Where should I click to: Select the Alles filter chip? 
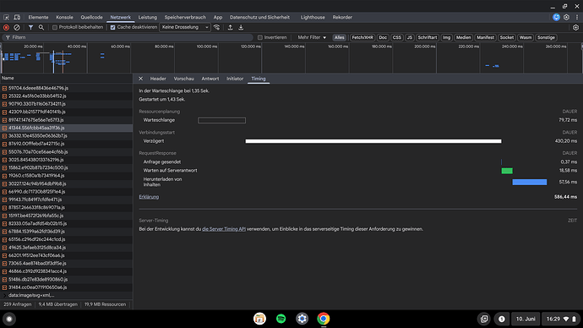pyautogui.click(x=339, y=37)
